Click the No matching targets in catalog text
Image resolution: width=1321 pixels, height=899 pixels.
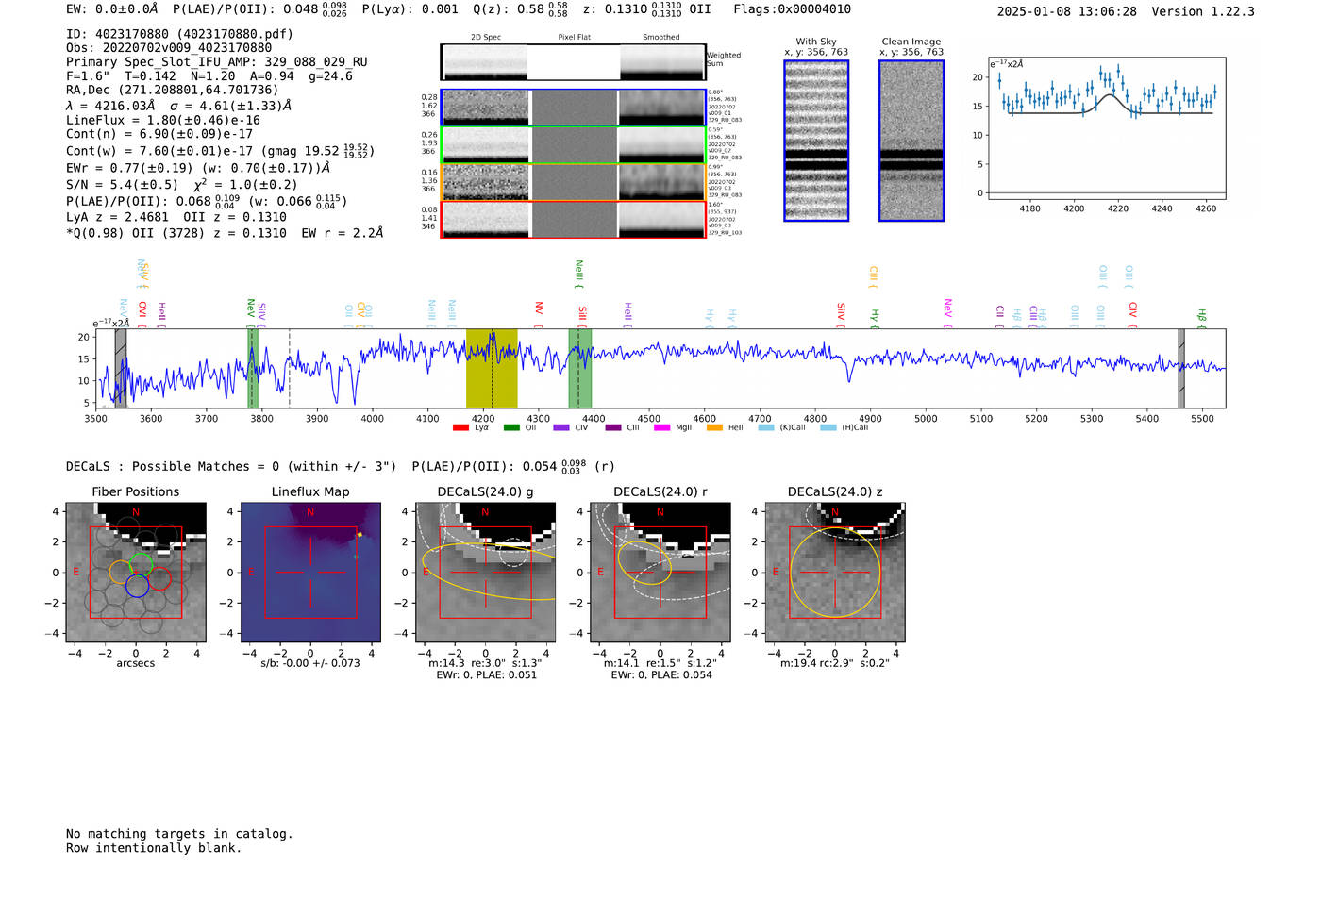coord(179,834)
